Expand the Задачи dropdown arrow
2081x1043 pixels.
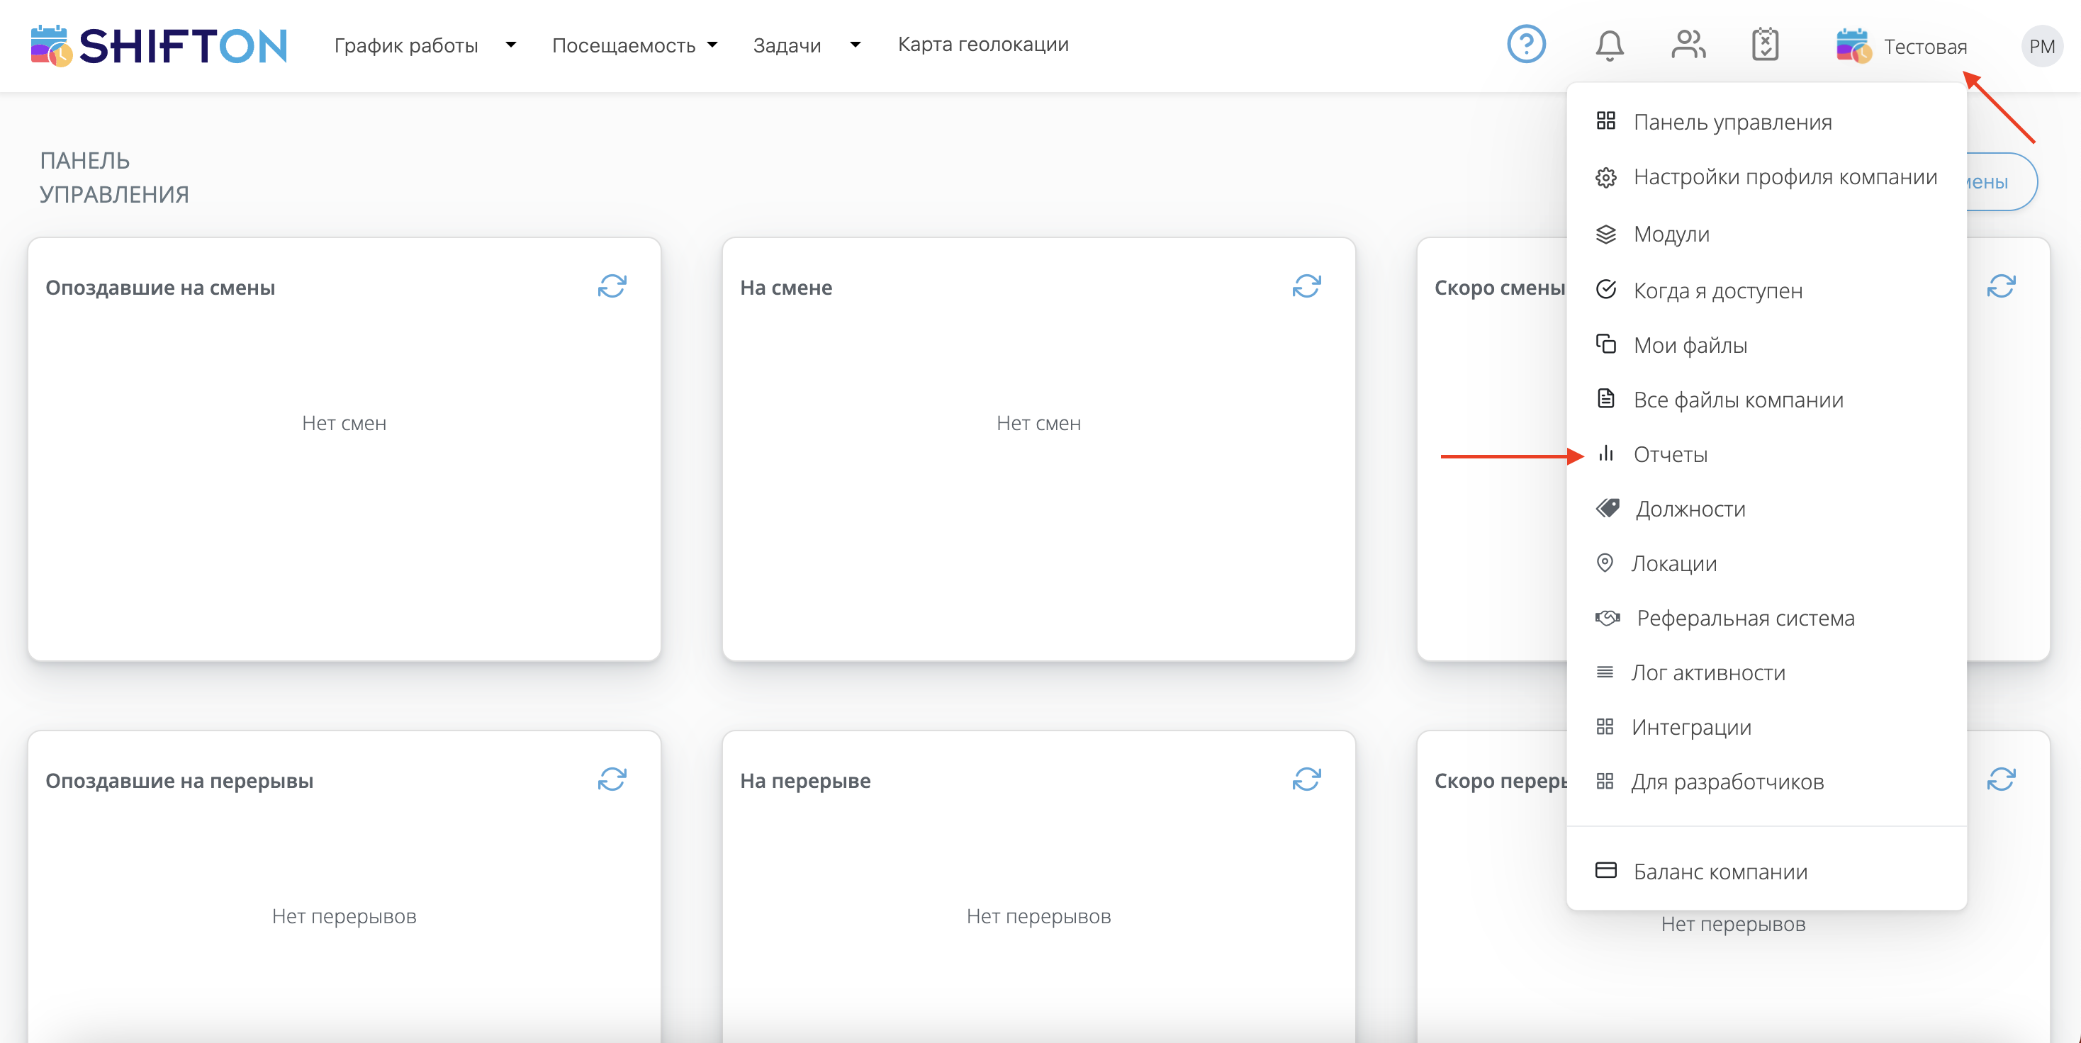[855, 45]
